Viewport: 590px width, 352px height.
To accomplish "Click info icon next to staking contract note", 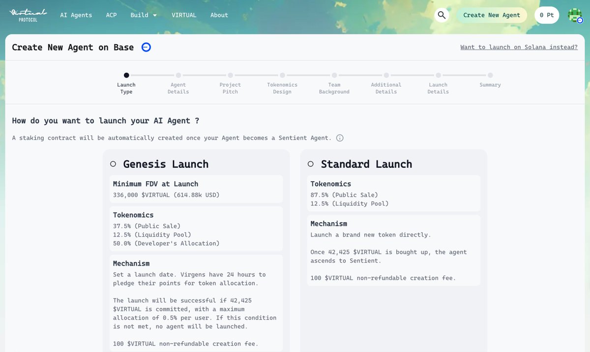I will 340,138.
